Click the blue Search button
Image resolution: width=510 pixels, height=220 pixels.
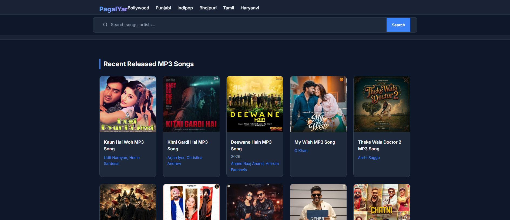click(398, 25)
